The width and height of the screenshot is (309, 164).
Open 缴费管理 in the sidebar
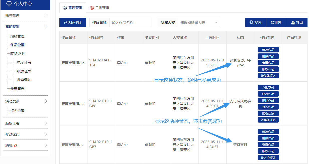tap(17, 89)
